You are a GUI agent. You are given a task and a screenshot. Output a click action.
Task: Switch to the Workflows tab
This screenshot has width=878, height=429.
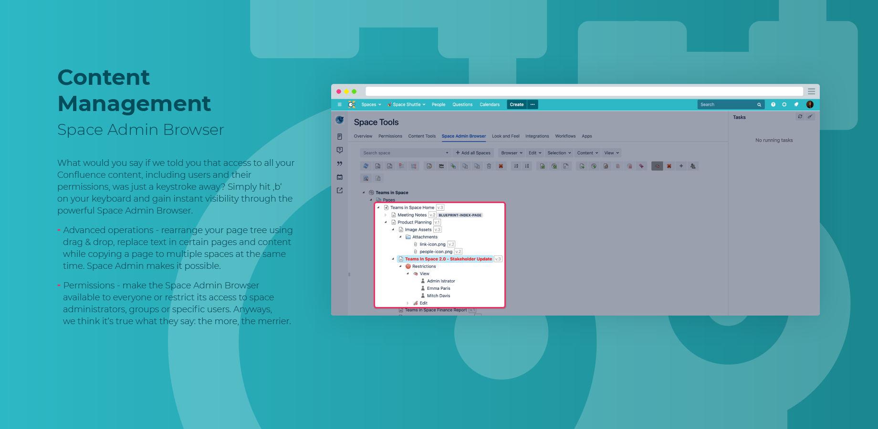coord(565,136)
